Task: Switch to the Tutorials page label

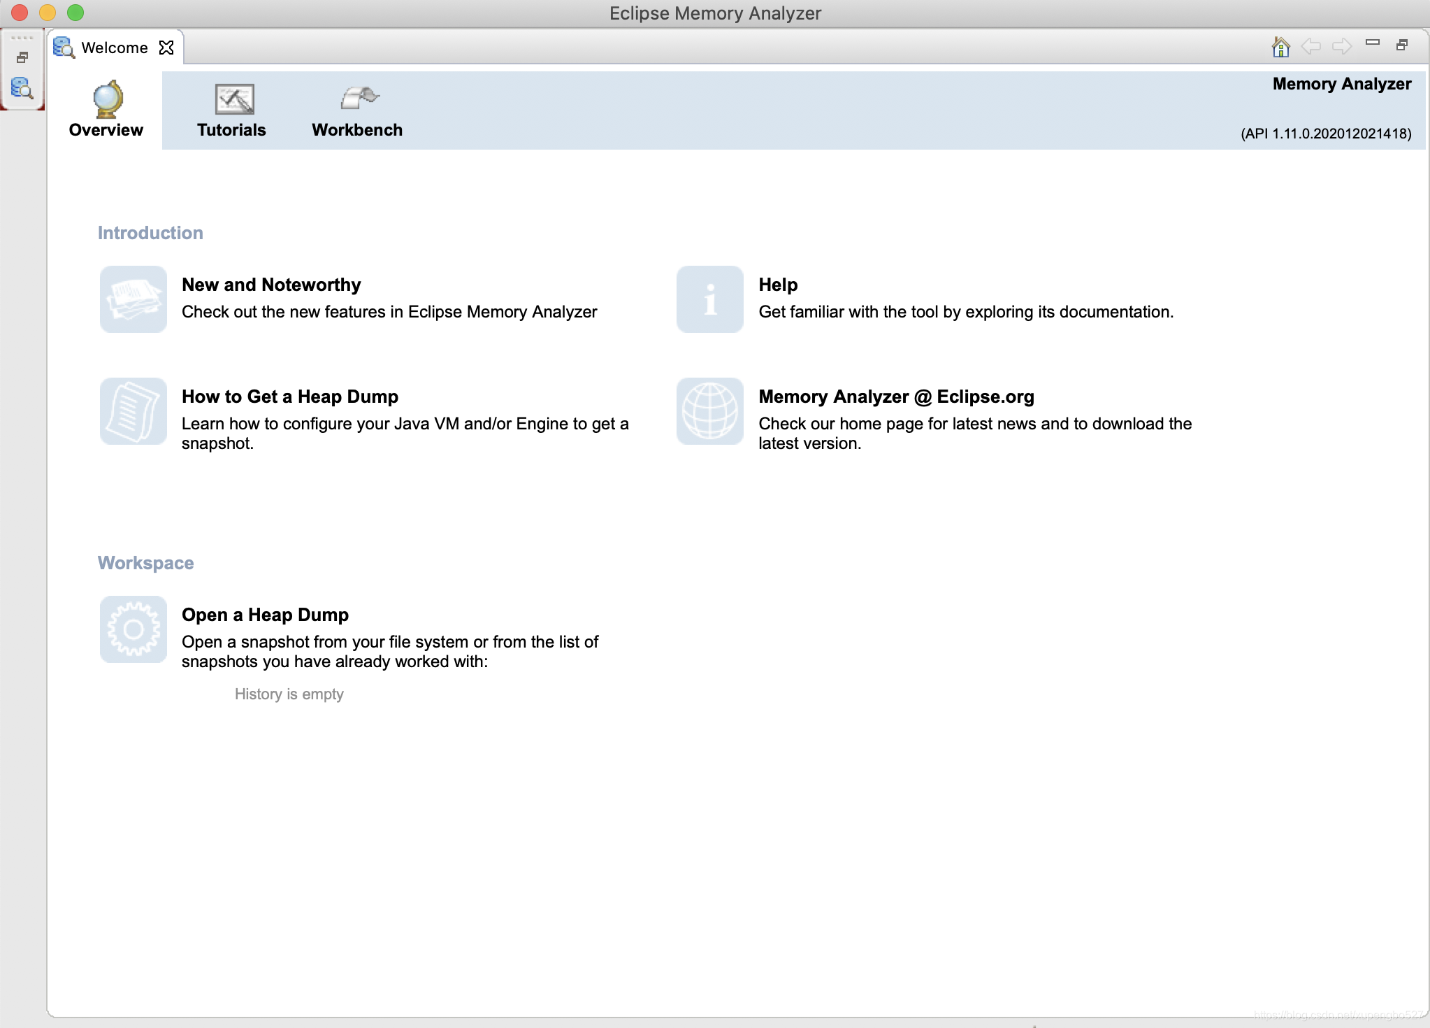Action: point(231,130)
